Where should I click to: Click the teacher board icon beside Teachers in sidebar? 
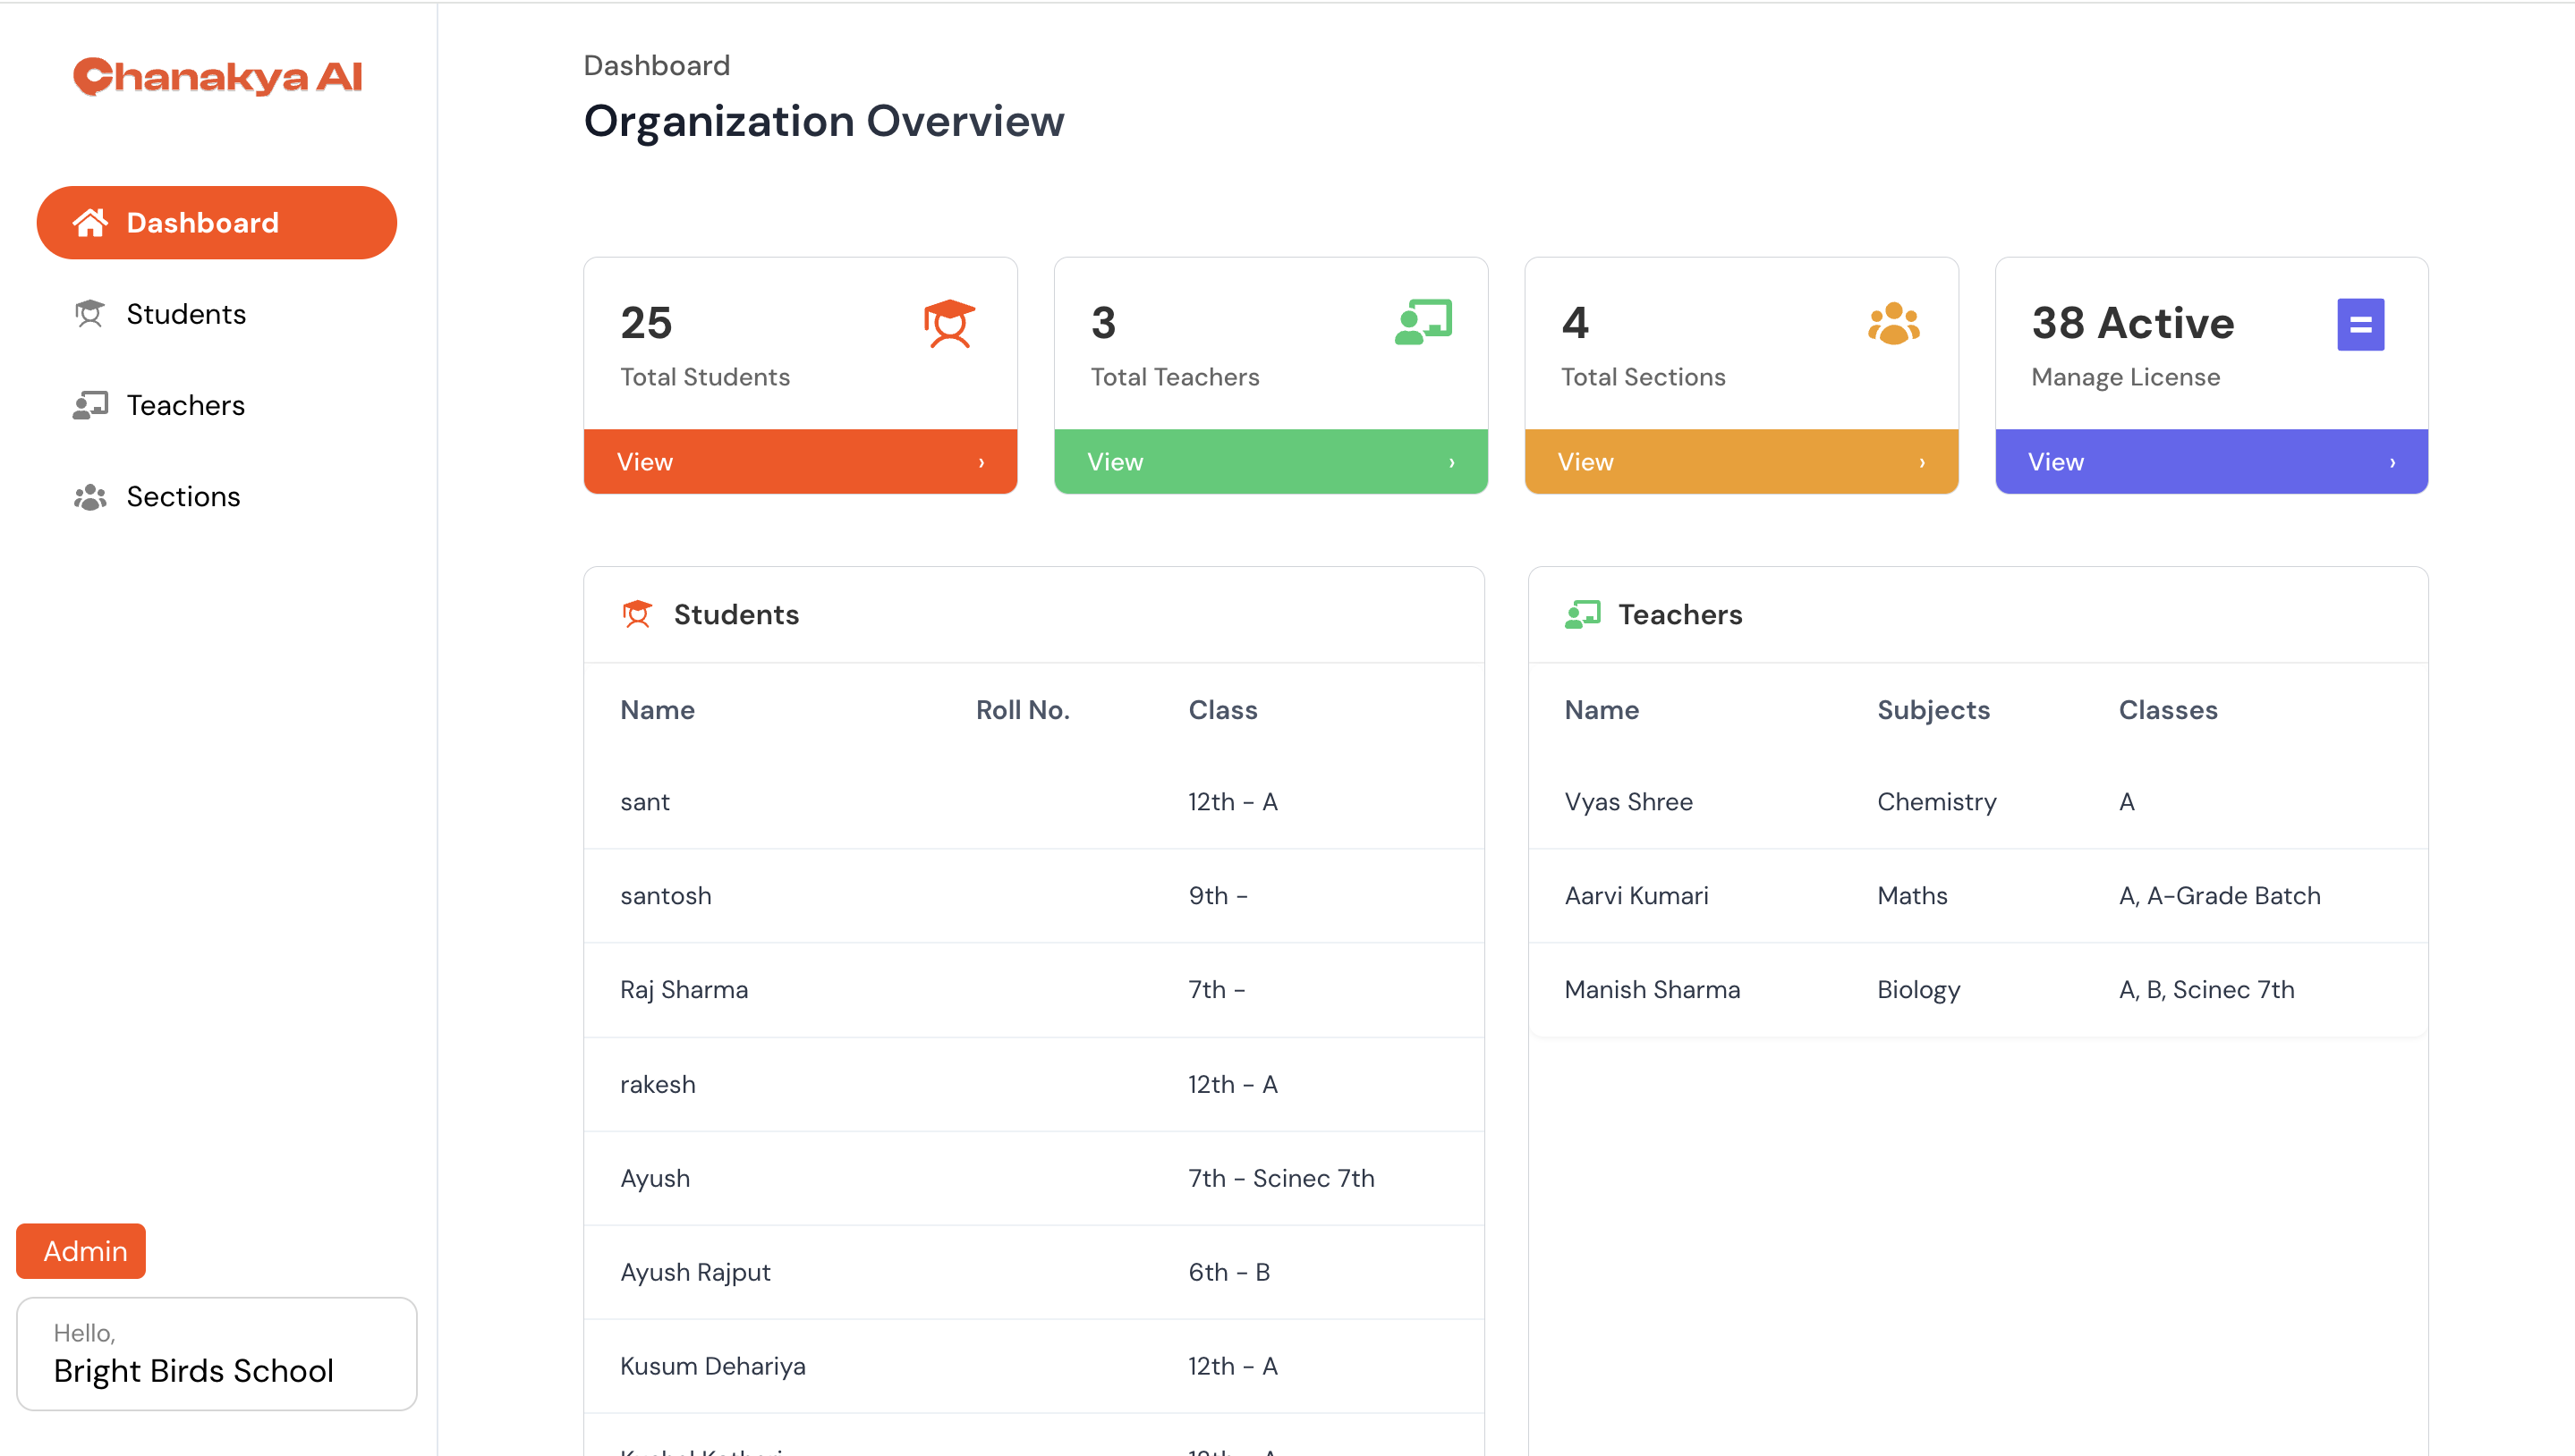(90, 405)
